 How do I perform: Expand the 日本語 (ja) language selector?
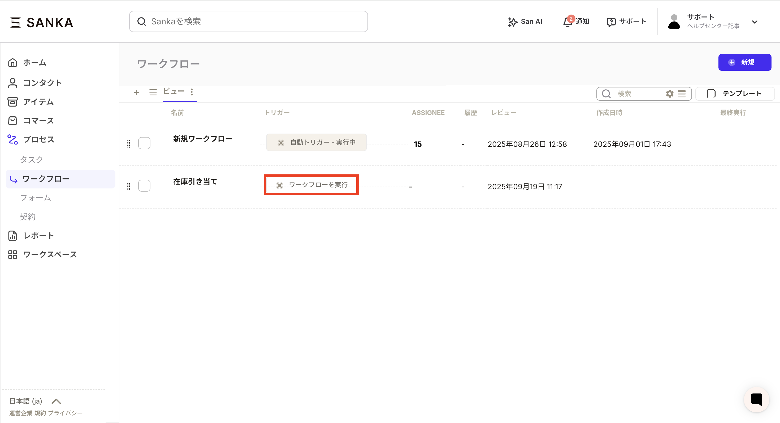click(56, 401)
